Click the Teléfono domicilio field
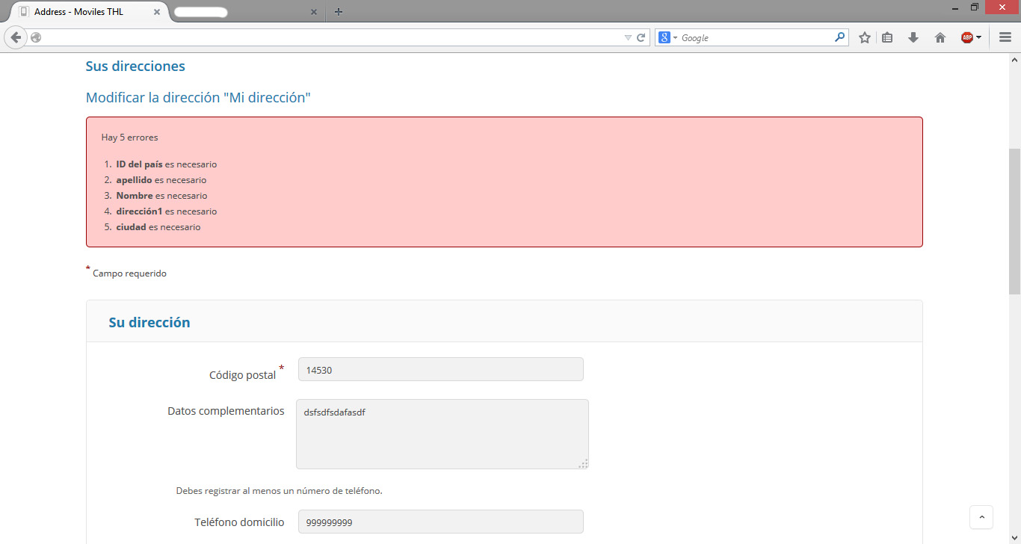This screenshot has width=1021, height=544. [441, 522]
